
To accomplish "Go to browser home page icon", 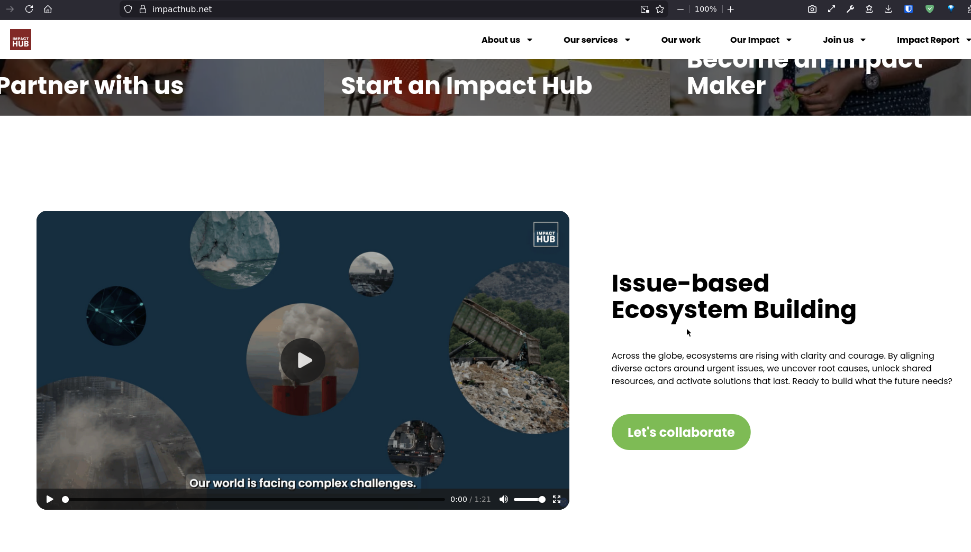I will [48, 9].
